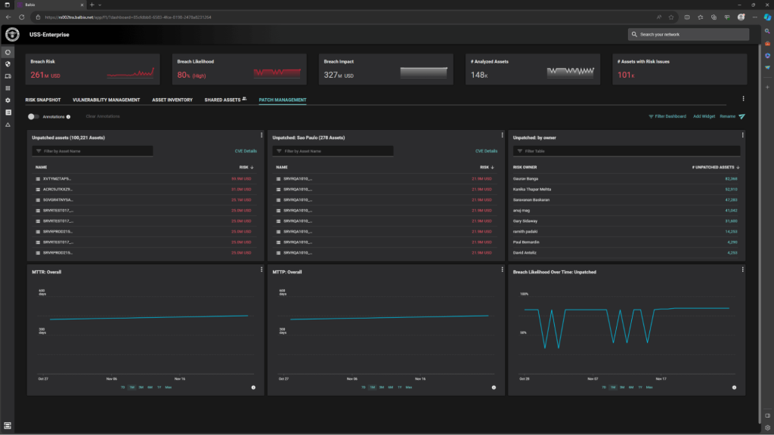Image resolution: width=774 pixels, height=435 pixels.
Task: Click the browser refresh button
Action: (x=22, y=17)
